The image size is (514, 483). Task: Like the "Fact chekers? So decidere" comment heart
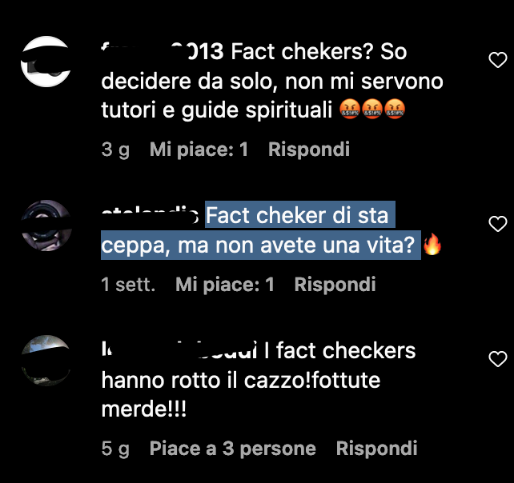(x=498, y=60)
